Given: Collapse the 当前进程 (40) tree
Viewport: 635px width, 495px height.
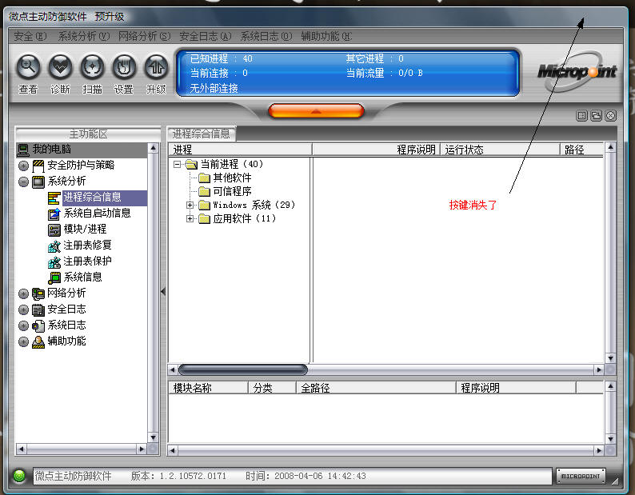Looking at the screenshot, I should click(177, 165).
